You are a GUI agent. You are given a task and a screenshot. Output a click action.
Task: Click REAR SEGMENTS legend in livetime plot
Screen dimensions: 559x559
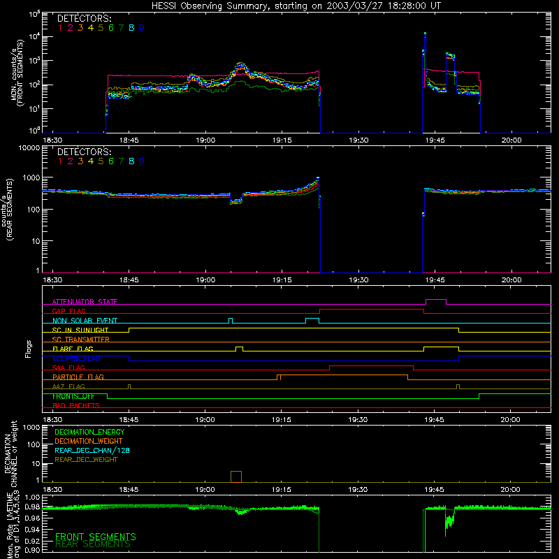[x=93, y=544]
